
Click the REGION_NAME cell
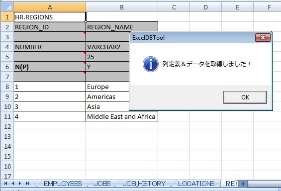(122, 27)
